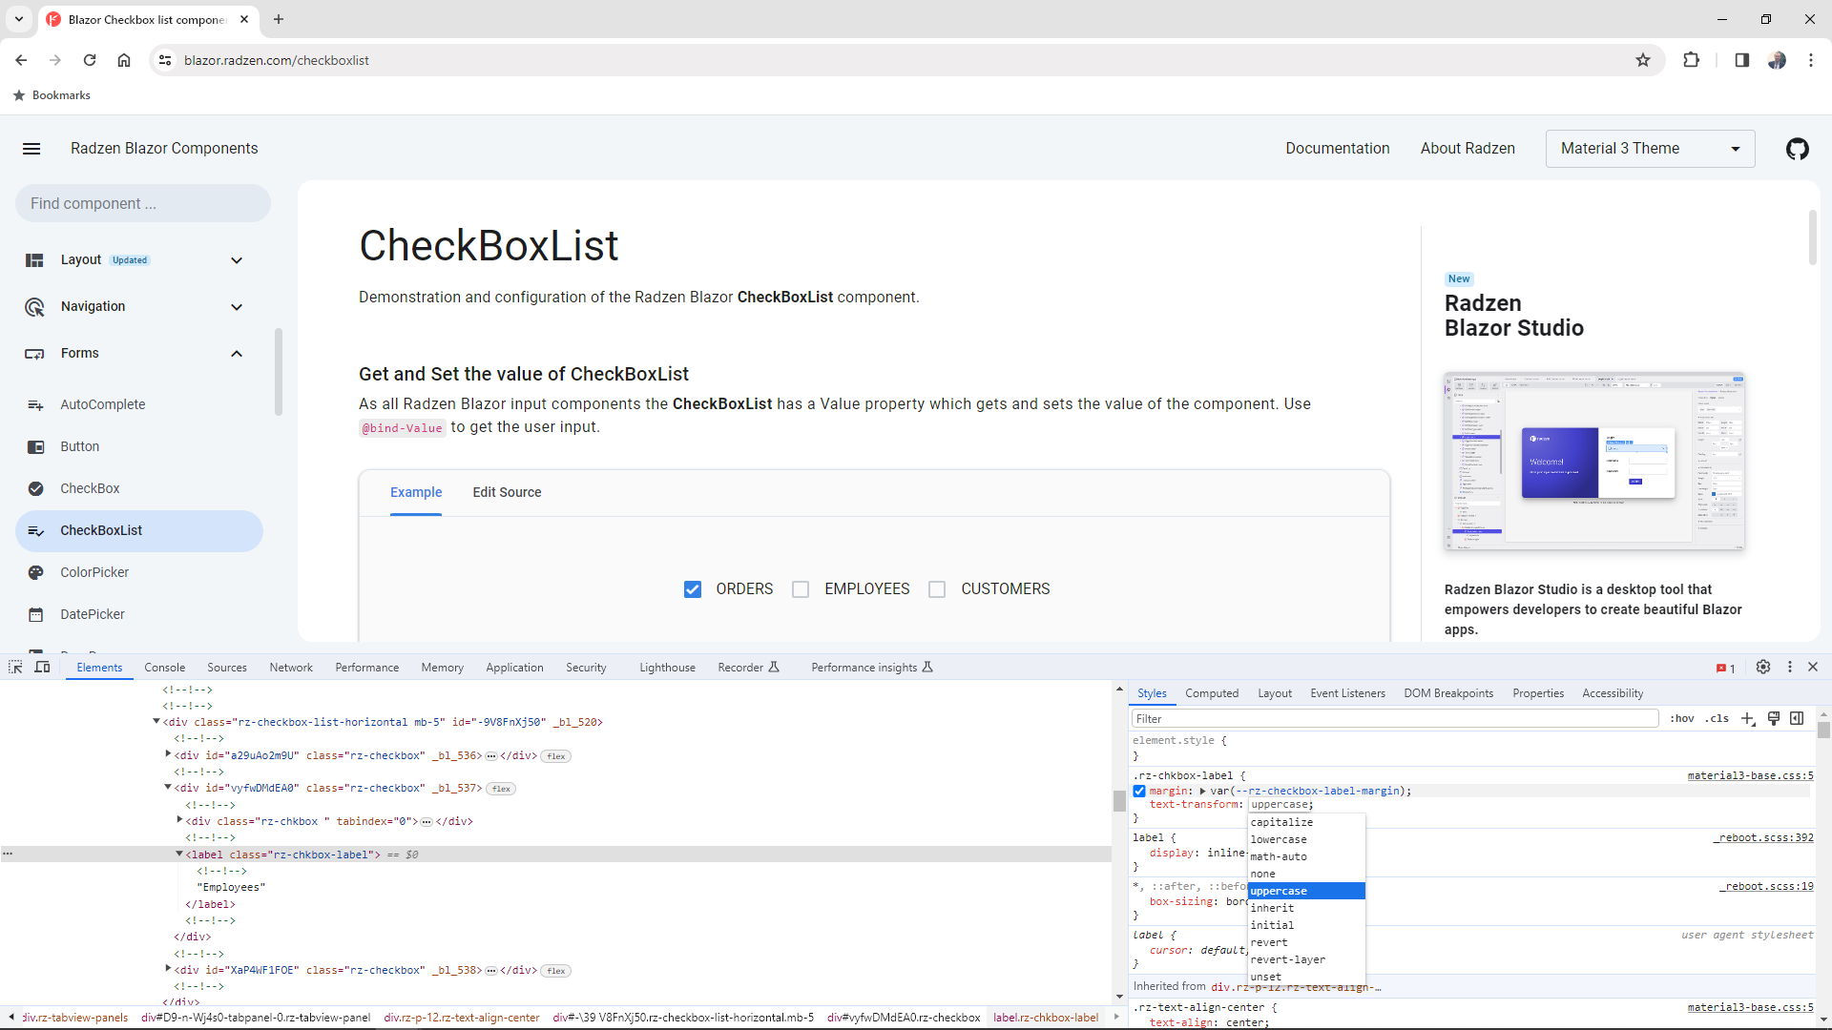The height and width of the screenshot is (1030, 1832).
Task: Click the DatePicker calendar icon
Action: 35,615
